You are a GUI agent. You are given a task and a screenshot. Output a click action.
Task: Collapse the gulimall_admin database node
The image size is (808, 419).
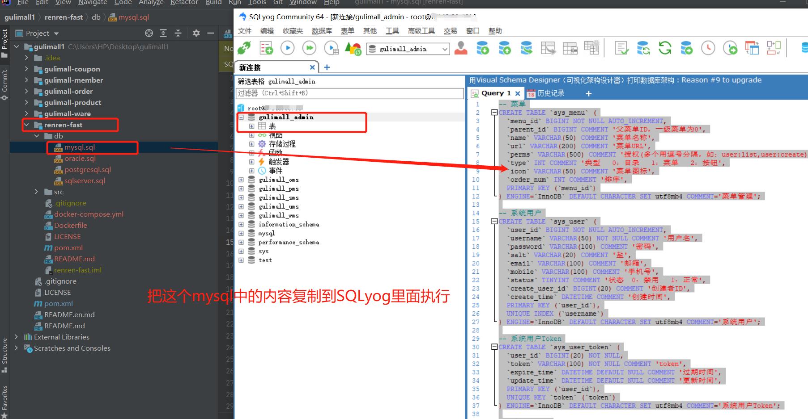241,117
